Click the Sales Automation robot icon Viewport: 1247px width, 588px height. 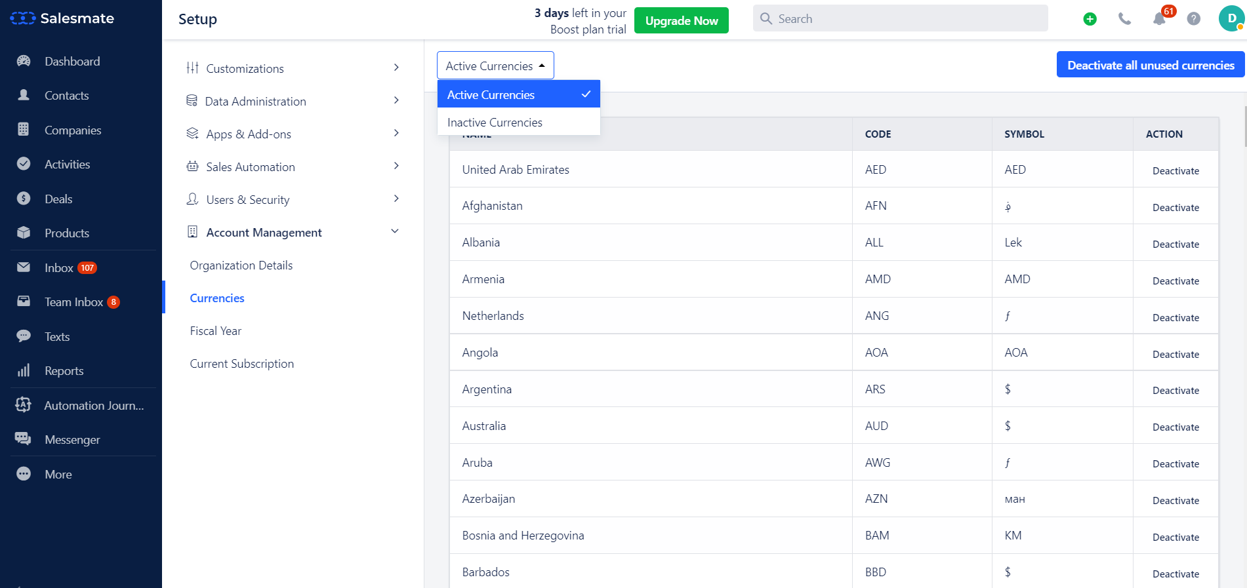[x=192, y=166]
